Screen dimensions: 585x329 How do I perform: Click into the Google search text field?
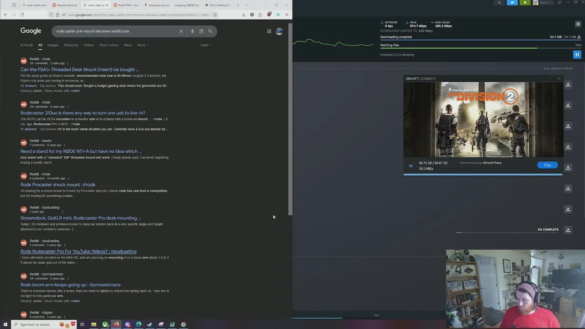coord(114,31)
